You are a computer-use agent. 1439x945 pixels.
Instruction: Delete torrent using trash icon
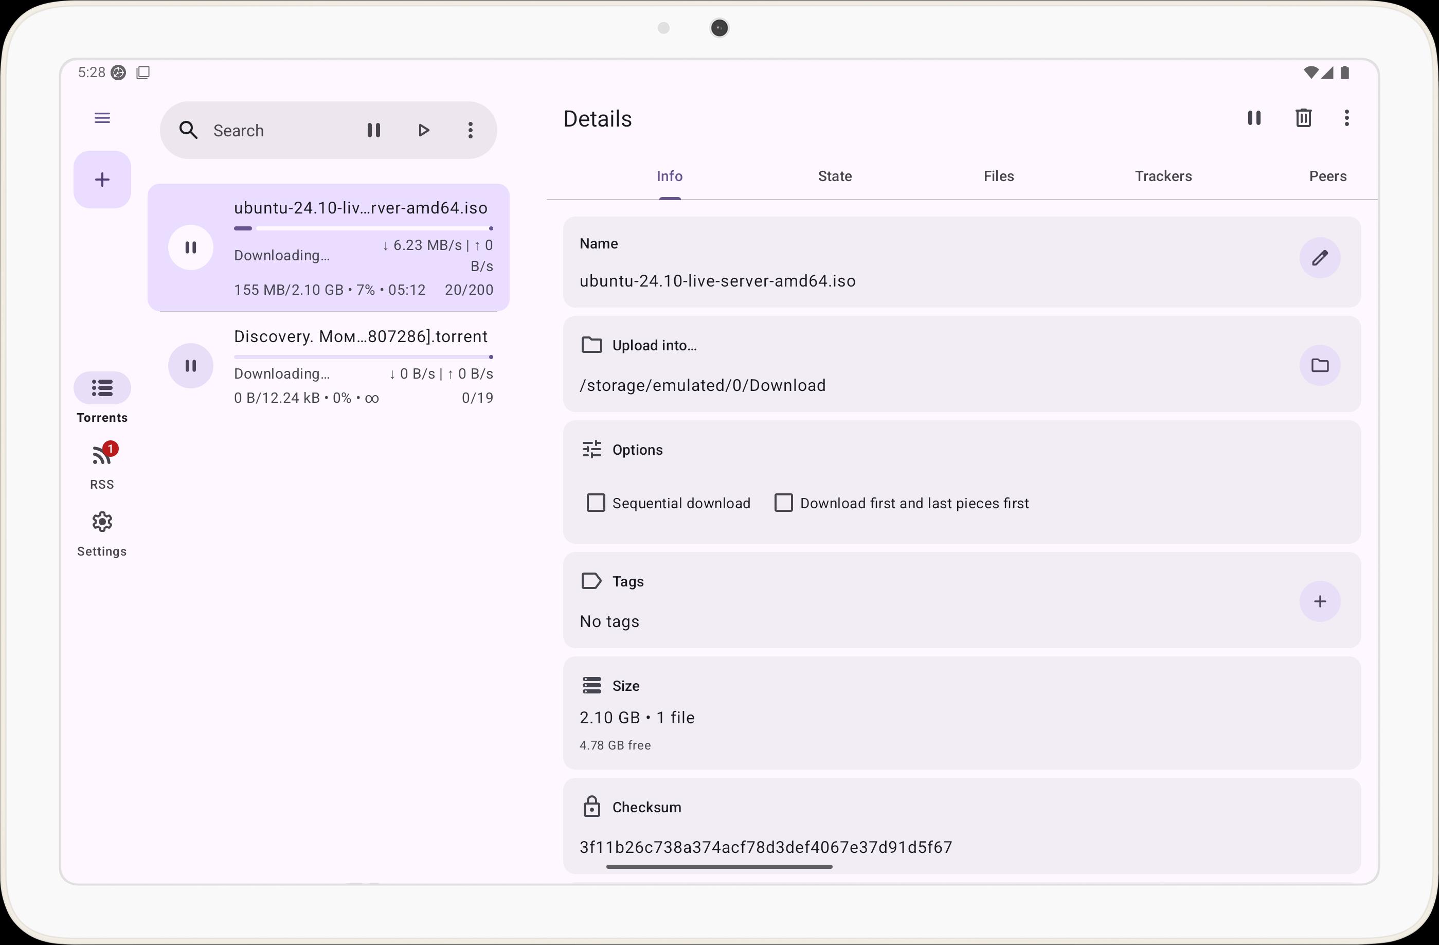point(1303,118)
